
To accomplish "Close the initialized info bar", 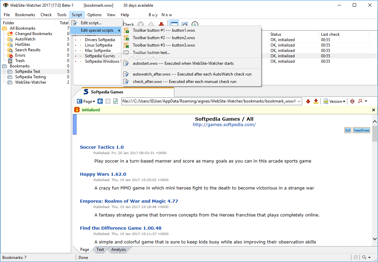I will click(x=373, y=110).
